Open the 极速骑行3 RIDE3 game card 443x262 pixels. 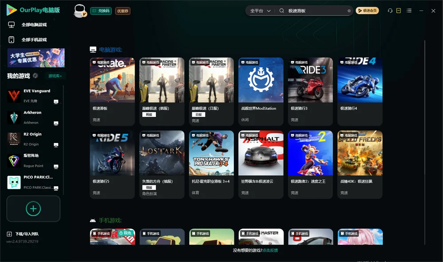[311, 92]
